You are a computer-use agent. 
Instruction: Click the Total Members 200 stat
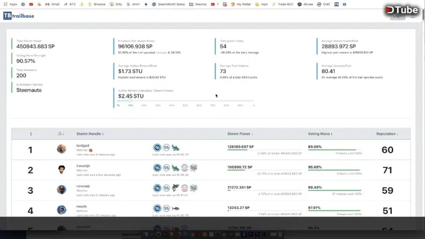21,76
